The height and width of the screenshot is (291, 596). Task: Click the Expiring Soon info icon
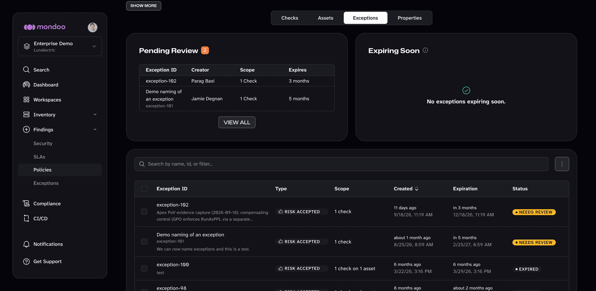click(x=425, y=50)
